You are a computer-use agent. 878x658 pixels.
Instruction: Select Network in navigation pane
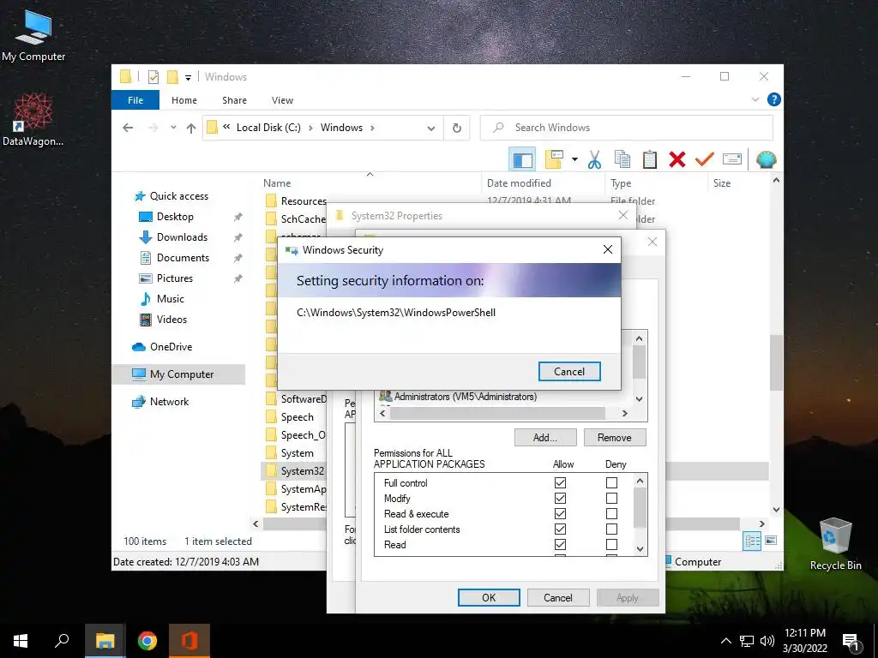pos(169,402)
